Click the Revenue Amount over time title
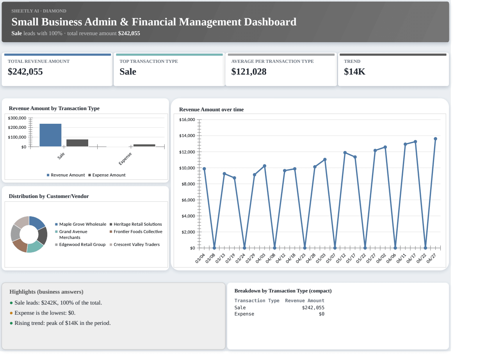The height and width of the screenshot is (360, 479). tap(211, 109)
